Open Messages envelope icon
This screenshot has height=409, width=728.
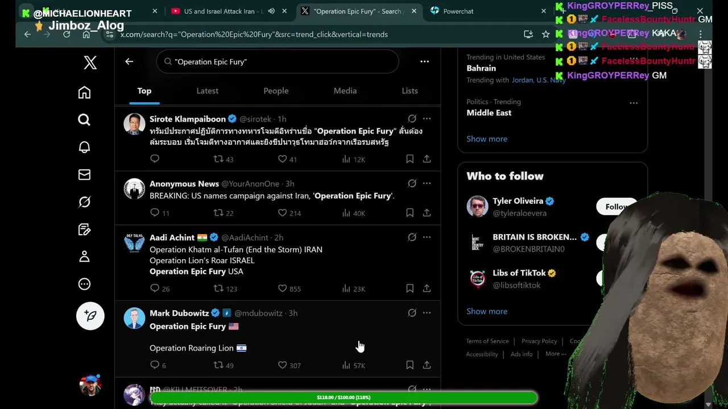point(84,174)
